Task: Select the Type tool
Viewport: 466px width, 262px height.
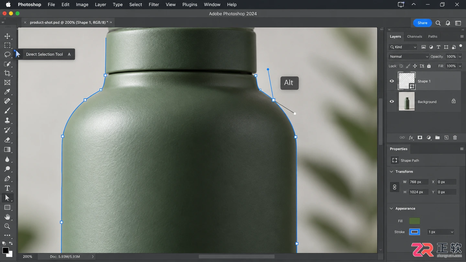Action: 7,188
